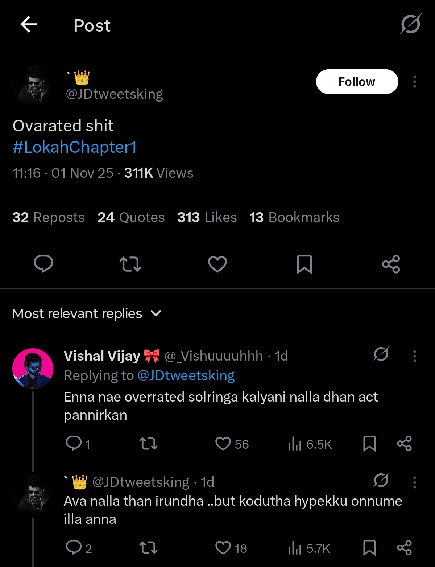Repost JDtweetsking's reply with 18 likes

click(x=148, y=547)
